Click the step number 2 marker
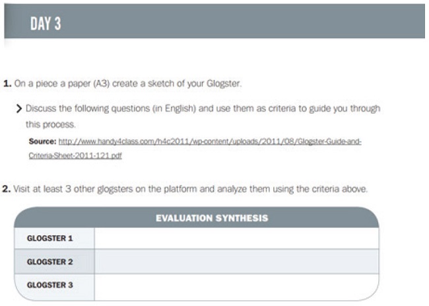 [6, 190]
